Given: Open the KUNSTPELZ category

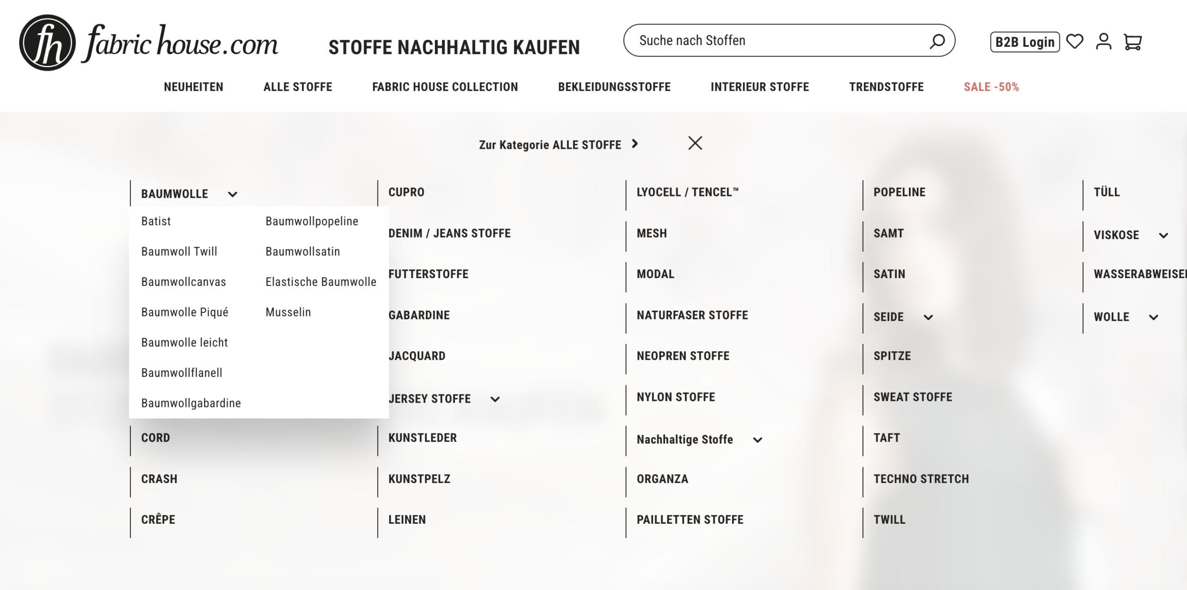Looking at the screenshot, I should [419, 478].
